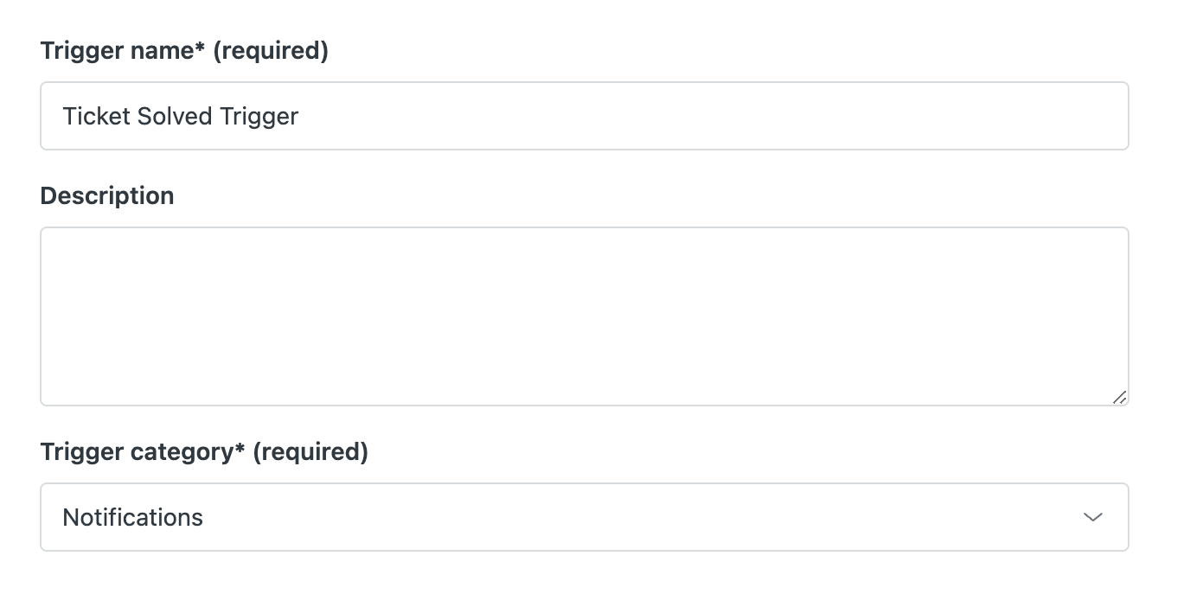Viewport: 1190px width, 607px height.
Task: Focus the empty Description text area
Action: pos(584,316)
